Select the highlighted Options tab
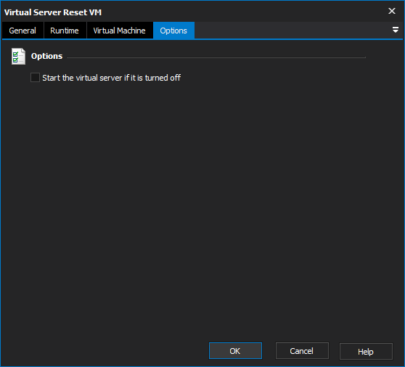The height and width of the screenshot is (367, 405). pyautogui.click(x=173, y=31)
